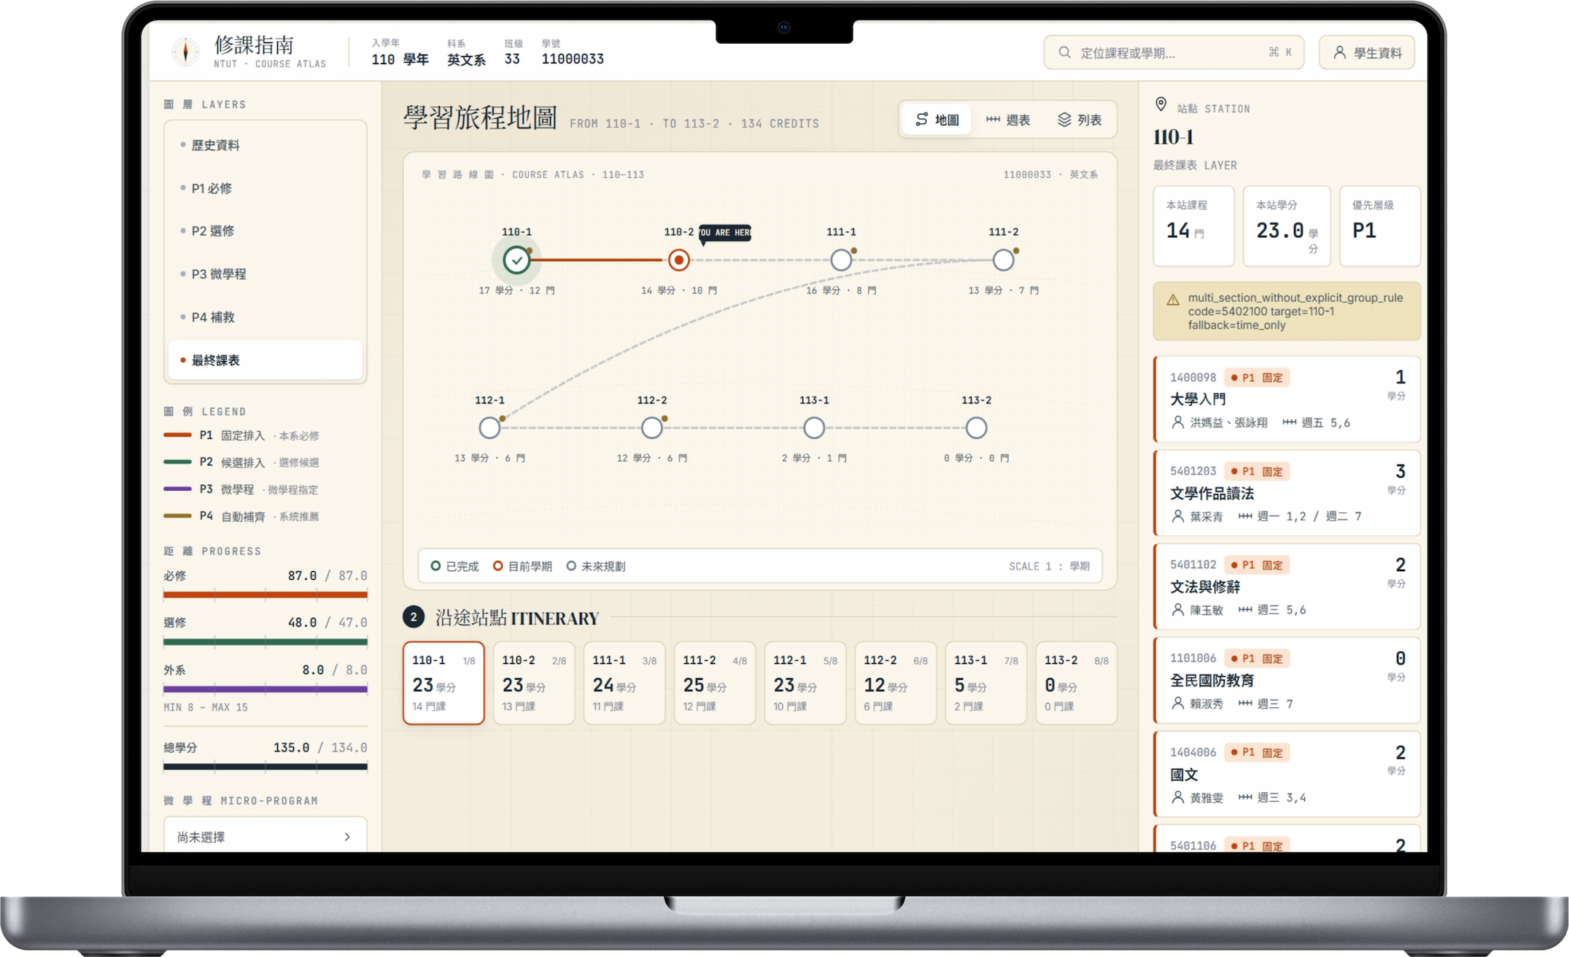Click the station location pin icon

coord(1161,104)
